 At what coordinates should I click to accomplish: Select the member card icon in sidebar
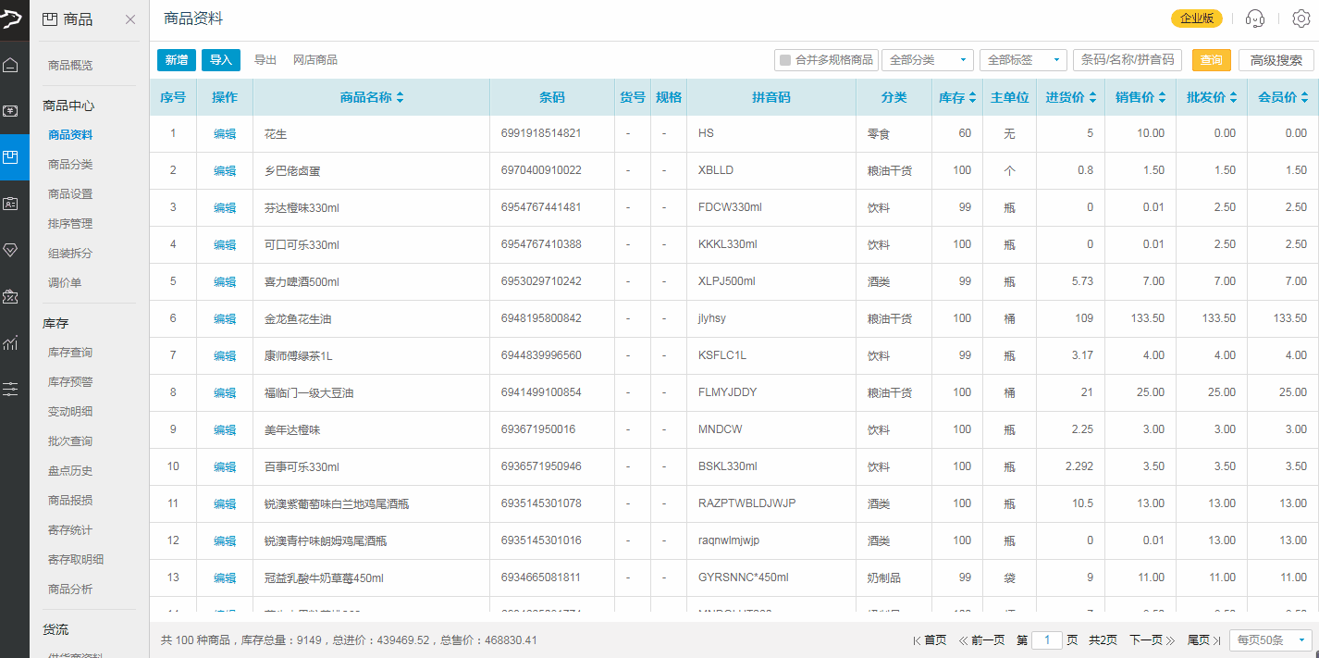pos(11,204)
